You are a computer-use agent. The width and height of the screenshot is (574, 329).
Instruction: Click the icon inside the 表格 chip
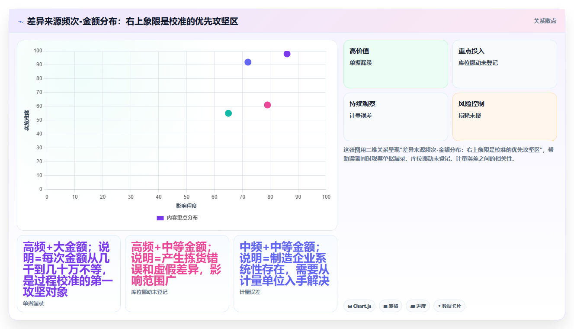tap(385, 306)
